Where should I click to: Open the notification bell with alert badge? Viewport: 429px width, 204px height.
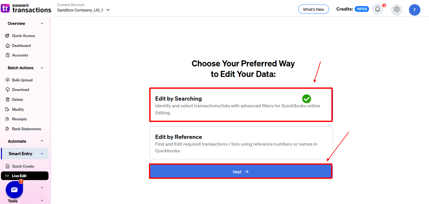point(378,9)
